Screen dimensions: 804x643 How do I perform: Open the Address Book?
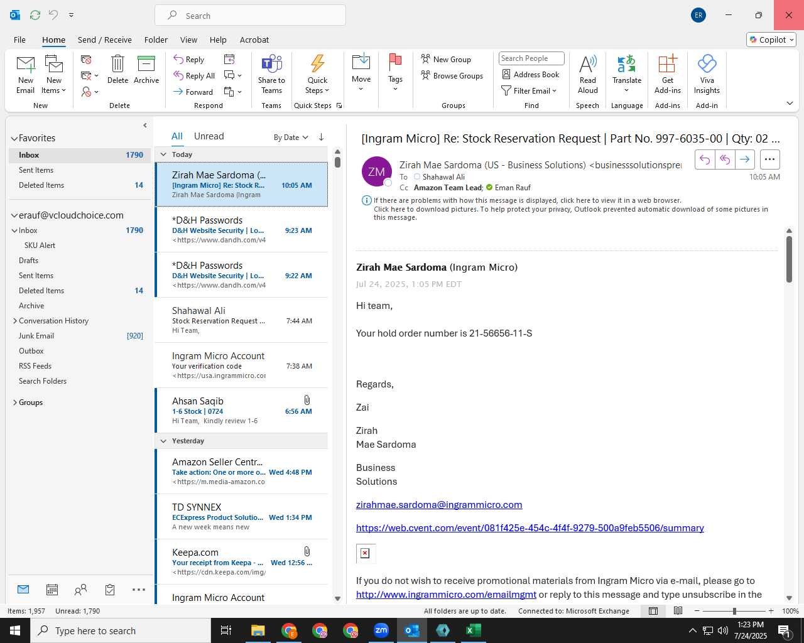(x=531, y=74)
